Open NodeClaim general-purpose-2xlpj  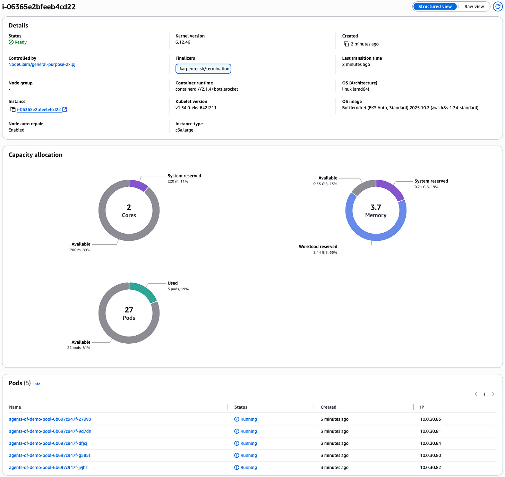(42, 64)
